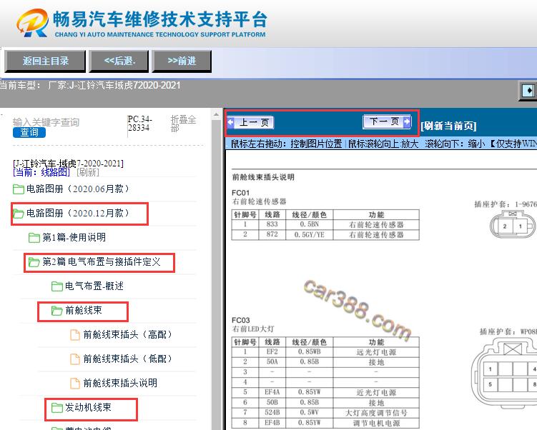537x430 pixels.
Task: Go forward with the >>前进 button
Action: (x=182, y=61)
